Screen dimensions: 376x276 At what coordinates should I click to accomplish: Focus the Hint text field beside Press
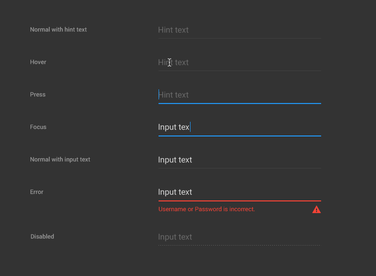(239, 95)
